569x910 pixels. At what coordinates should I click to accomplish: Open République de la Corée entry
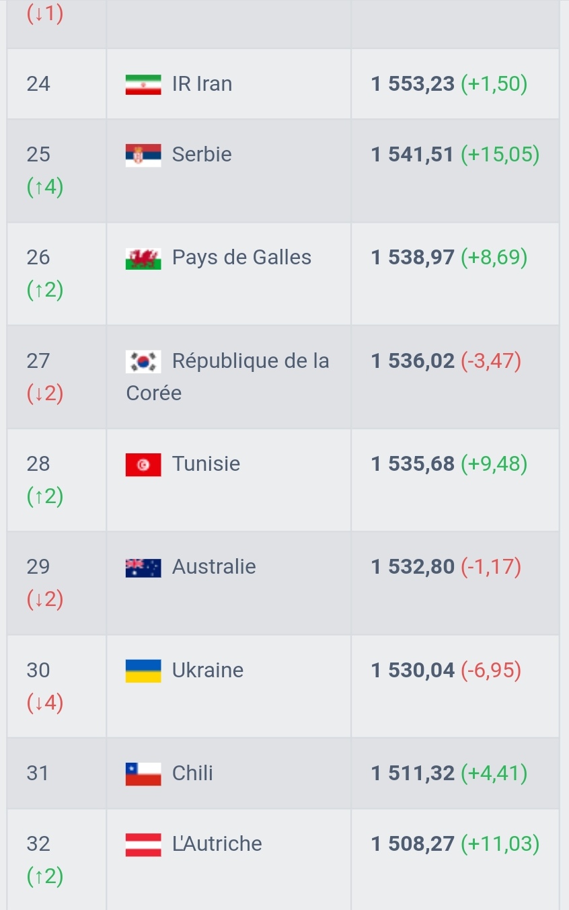click(227, 377)
